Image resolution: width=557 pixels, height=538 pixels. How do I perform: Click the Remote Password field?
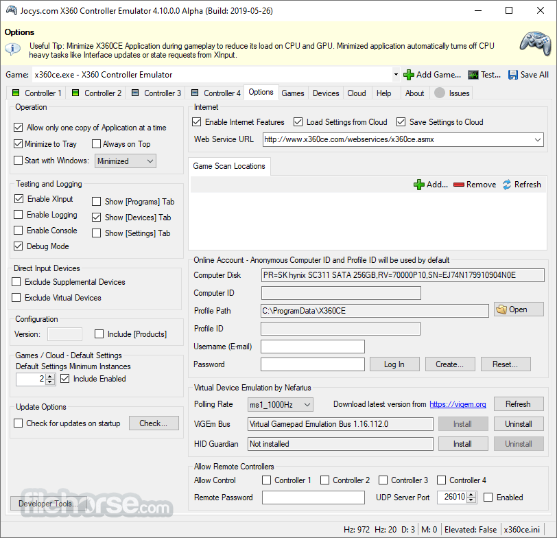point(313,498)
